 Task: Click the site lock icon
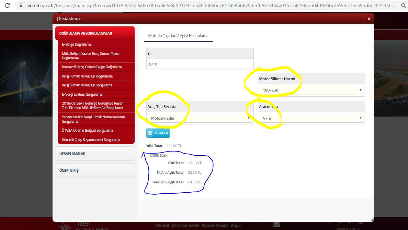[21, 5]
